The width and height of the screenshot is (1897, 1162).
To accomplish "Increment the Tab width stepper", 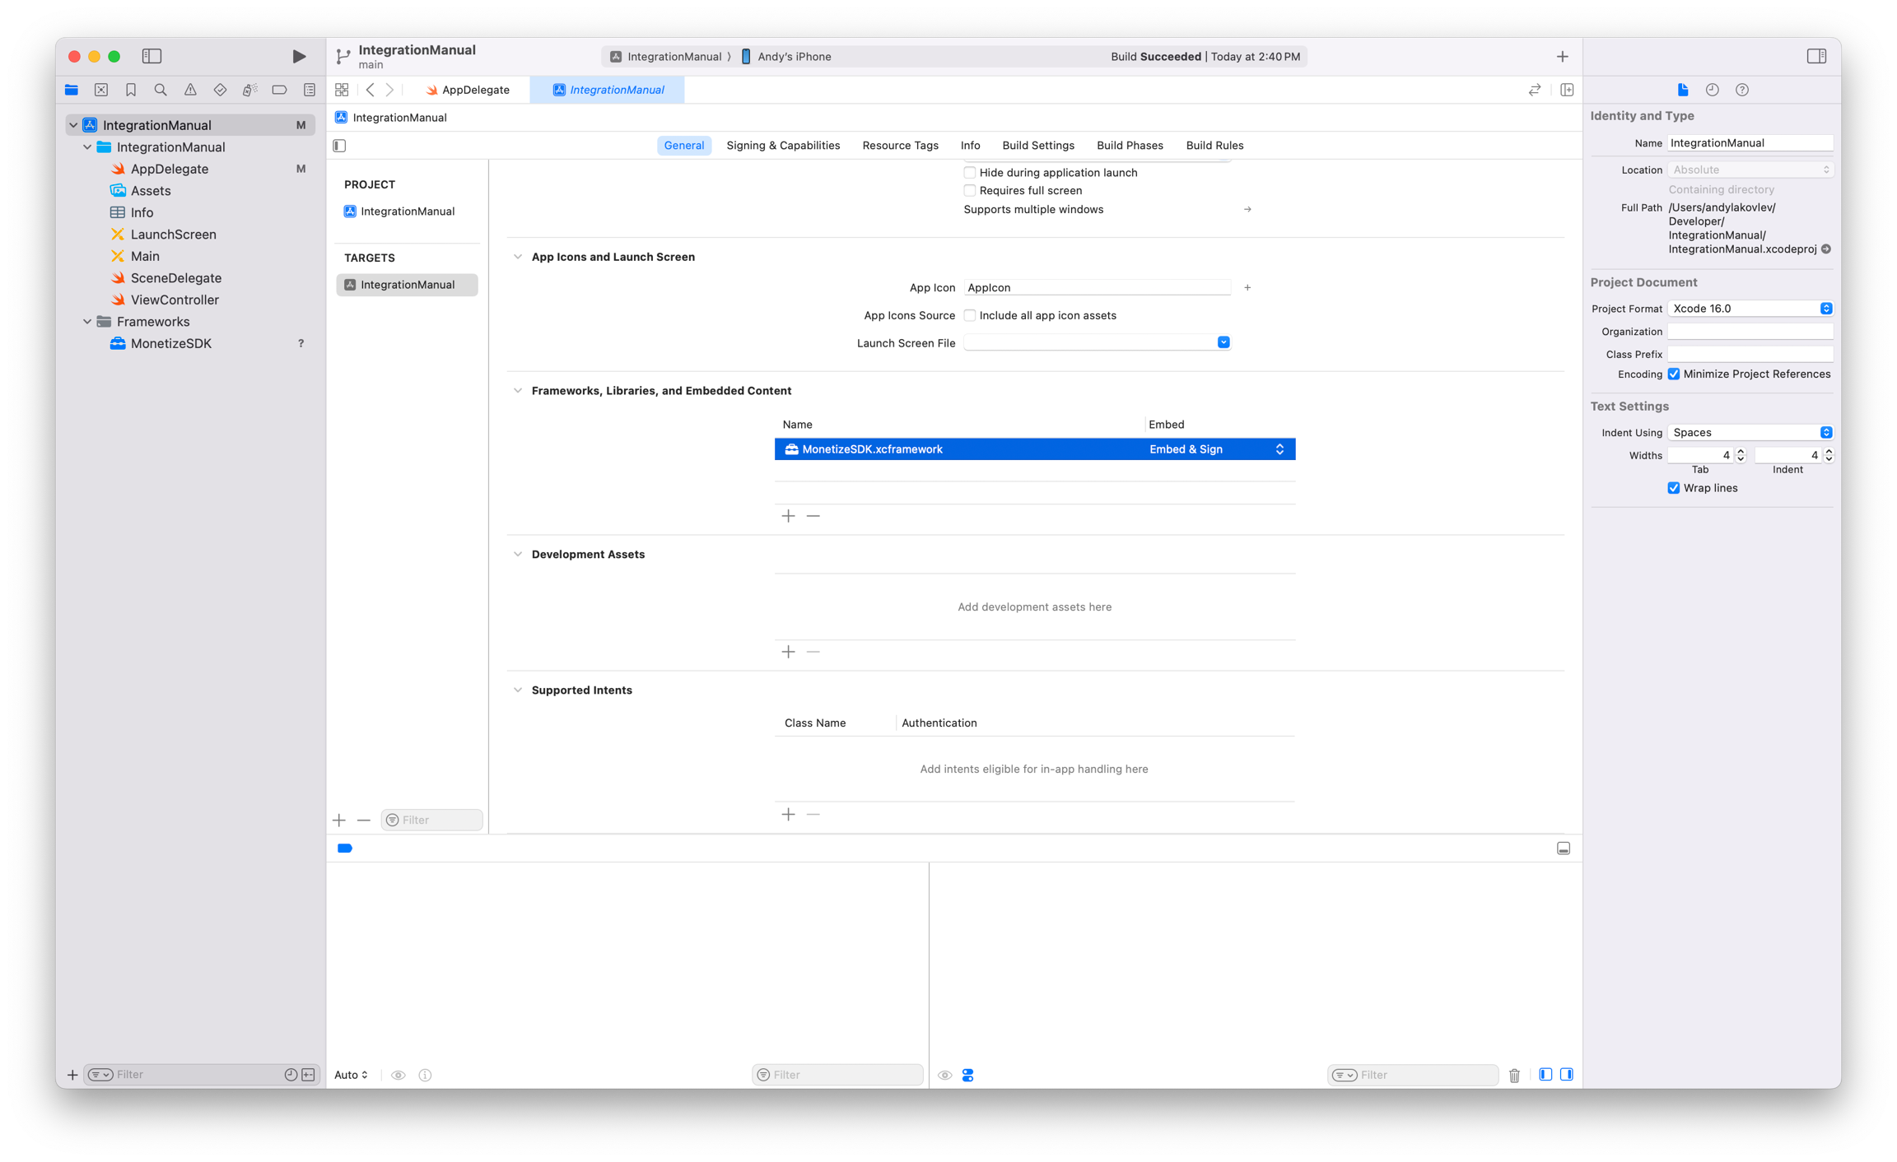I will coord(1741,451).
